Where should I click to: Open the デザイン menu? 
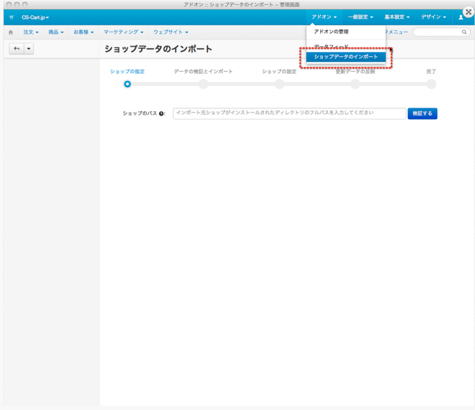pyautogui.click(x=434, y=17)
